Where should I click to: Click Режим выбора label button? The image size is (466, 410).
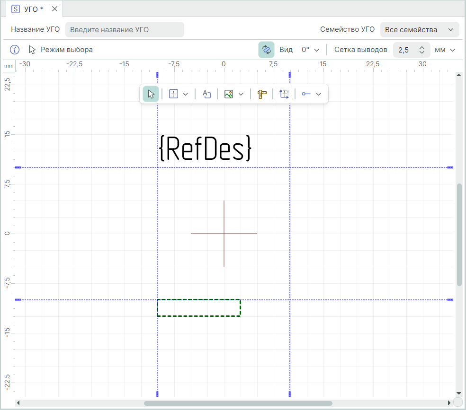[66, 50]
